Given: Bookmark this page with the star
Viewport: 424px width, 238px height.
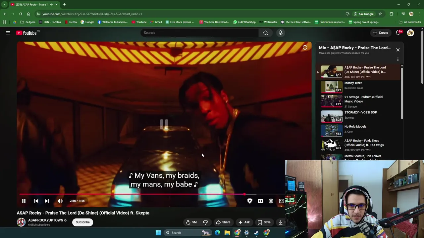Looking at the screenshot, I should 380,14.
